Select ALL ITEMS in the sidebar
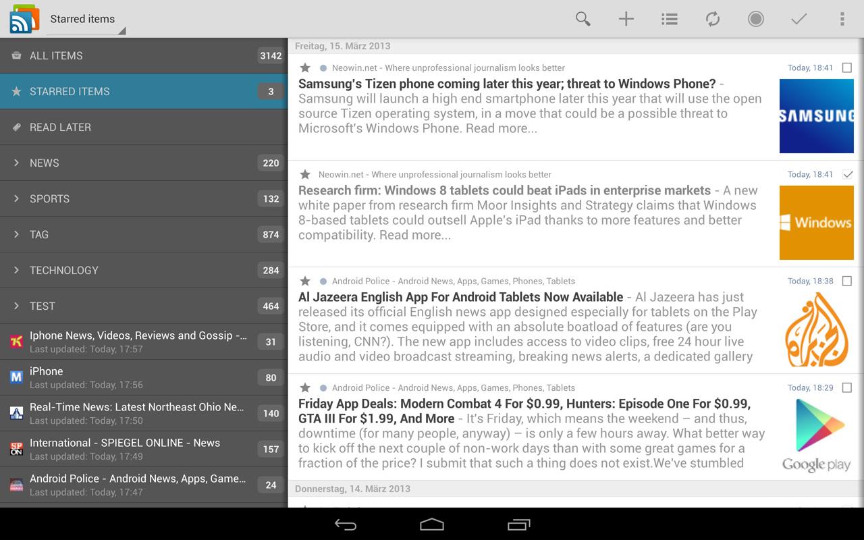864x540 pixels. click(57, 56)
